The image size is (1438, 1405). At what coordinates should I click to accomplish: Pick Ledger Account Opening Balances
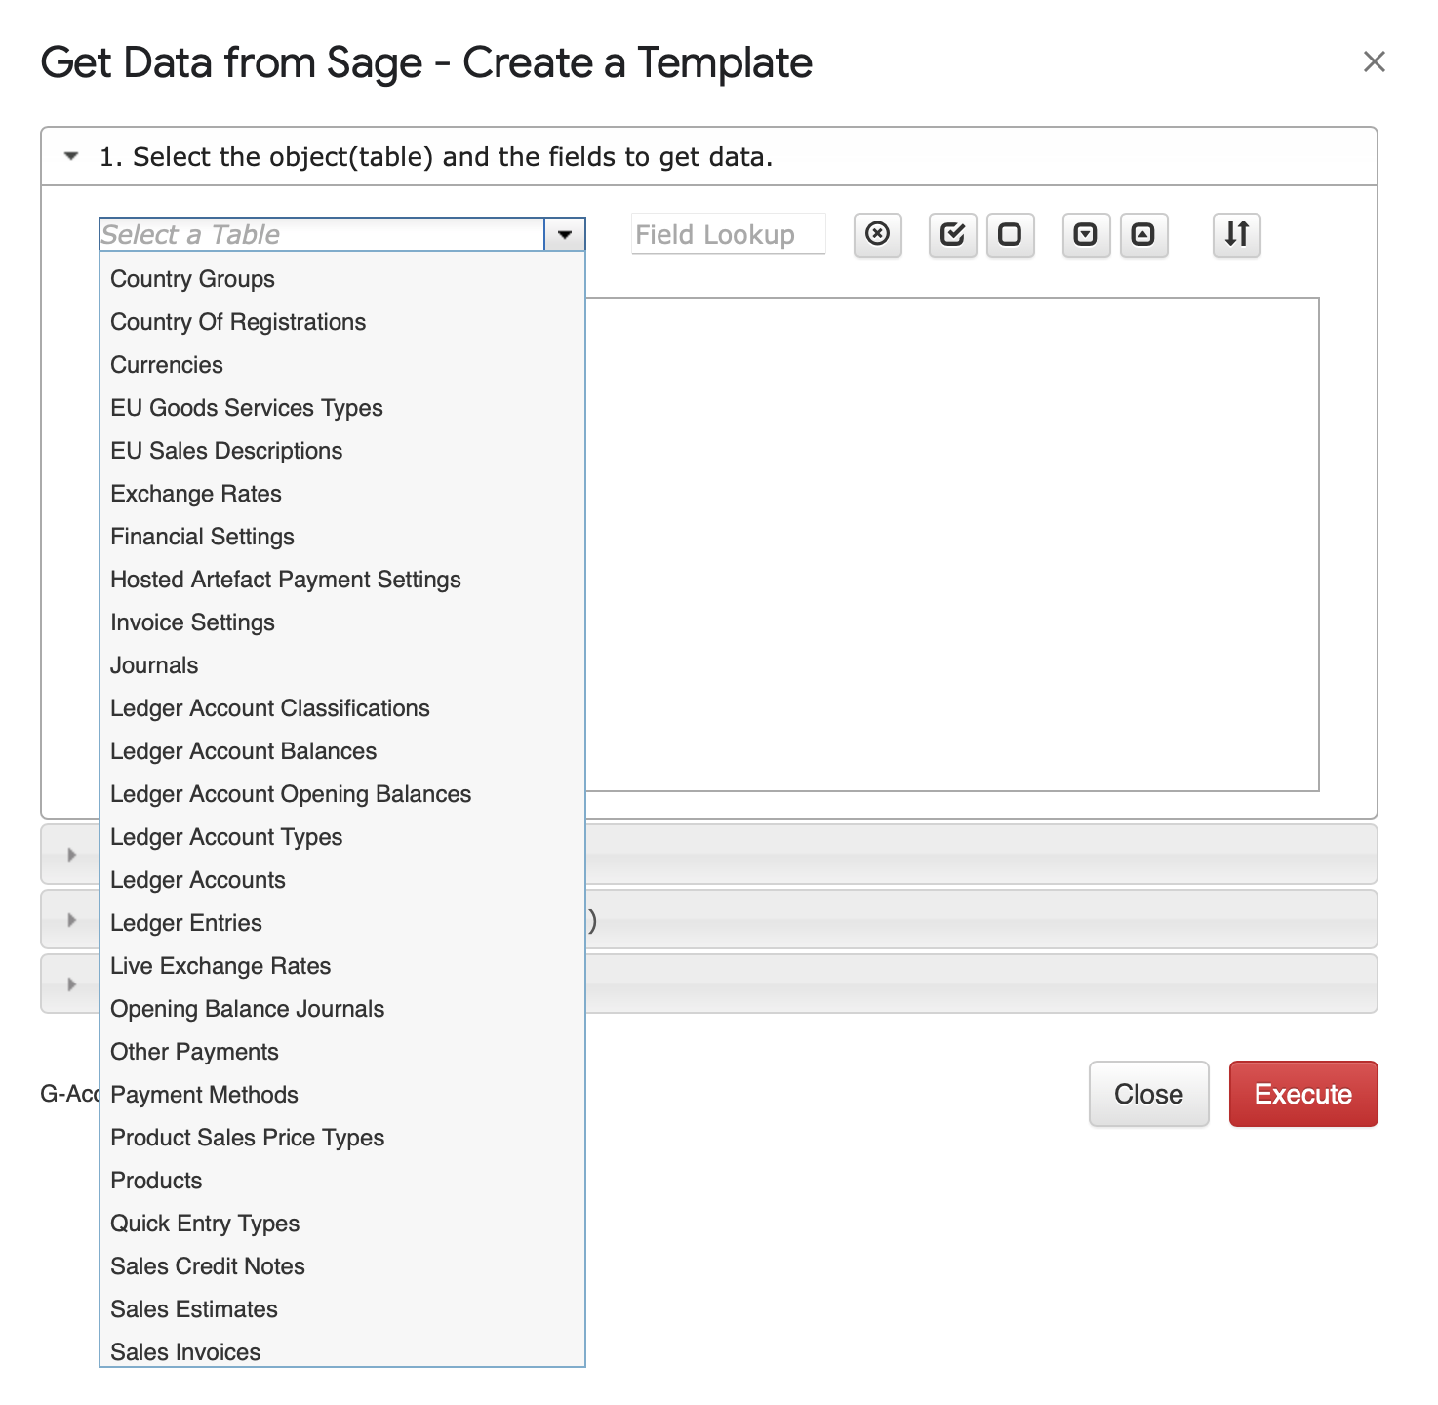pyautogui.click(x=341, y=794)
